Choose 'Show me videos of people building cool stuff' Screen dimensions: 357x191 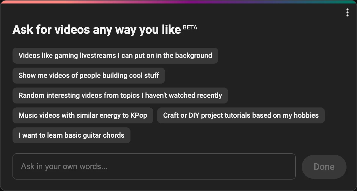coord(89,75)
